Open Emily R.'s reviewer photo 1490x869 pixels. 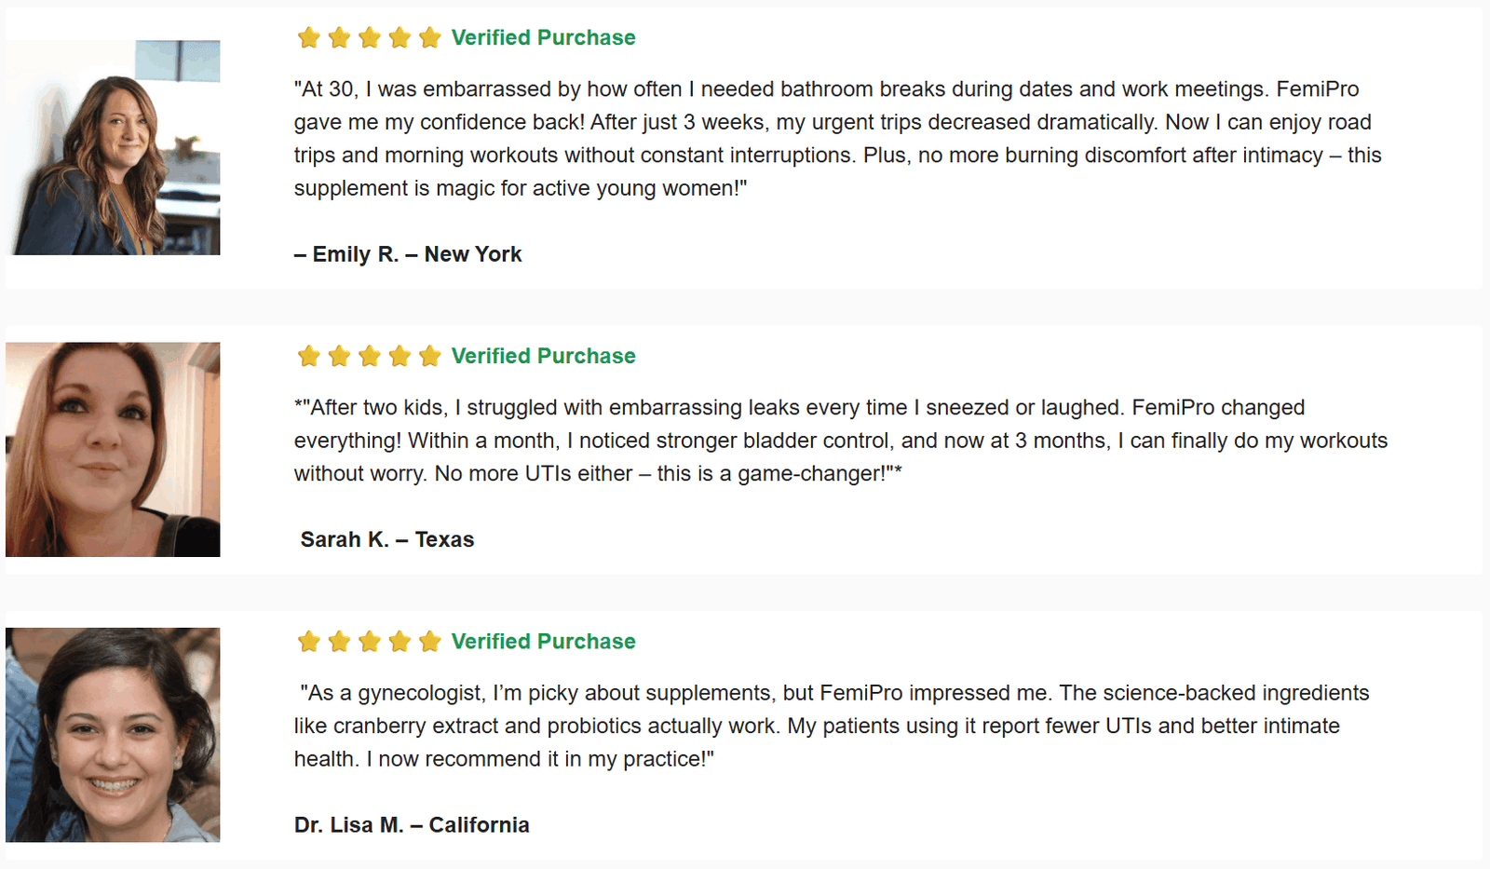coord(114,147)
